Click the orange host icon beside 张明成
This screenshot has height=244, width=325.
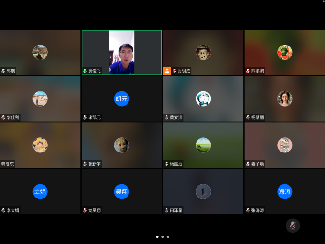pos(166,71)
